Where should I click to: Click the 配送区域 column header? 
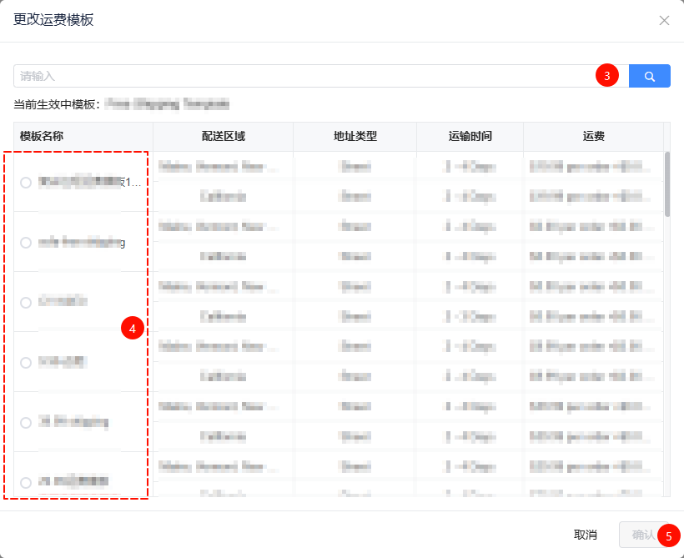[223, 136]
